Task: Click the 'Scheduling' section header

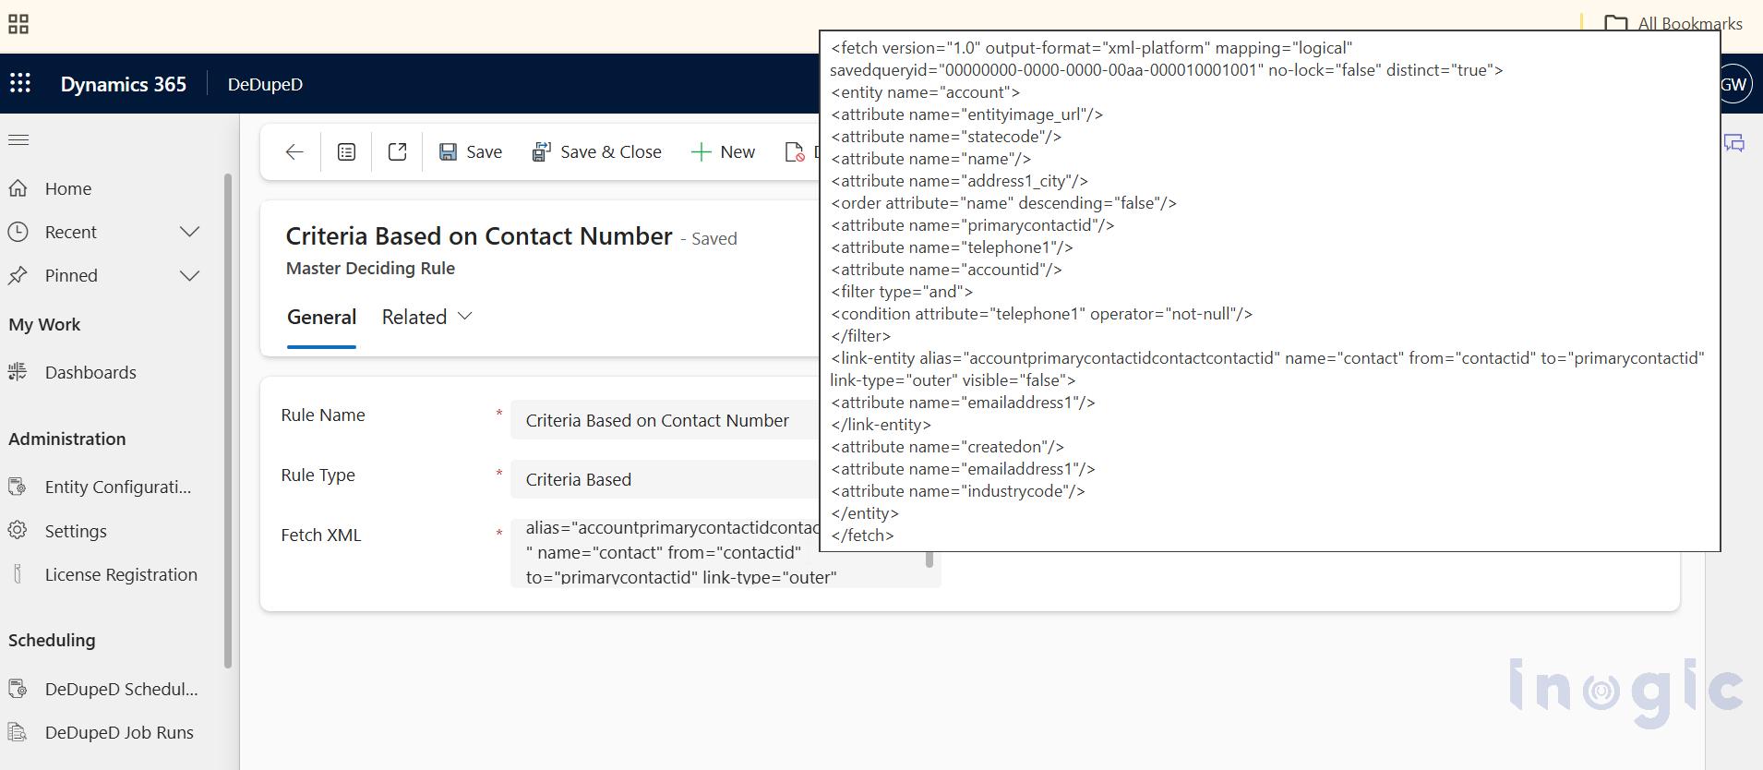Action: [x=52, y=641]
